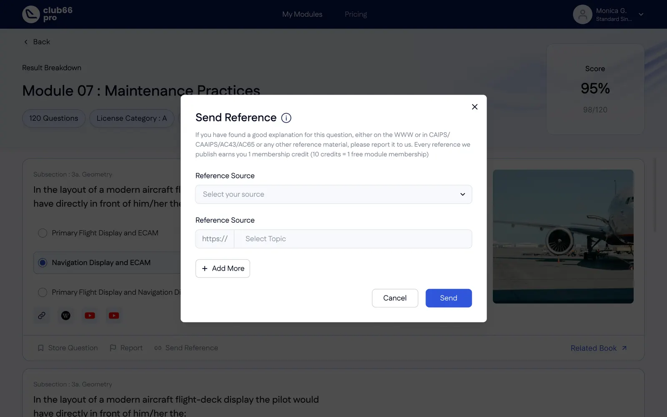Open the Related Book link
The image size is (667, 417).
599,348
